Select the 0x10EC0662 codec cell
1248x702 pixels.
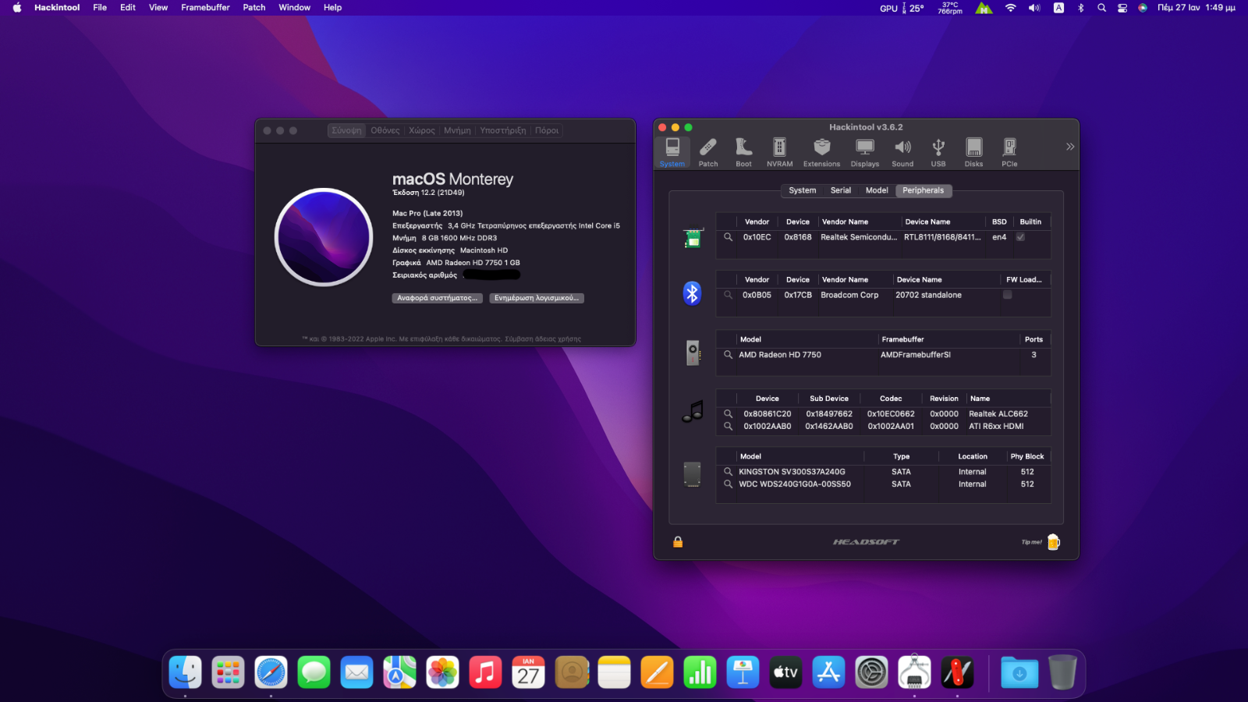pyautogui.click(x=891, y=414)
